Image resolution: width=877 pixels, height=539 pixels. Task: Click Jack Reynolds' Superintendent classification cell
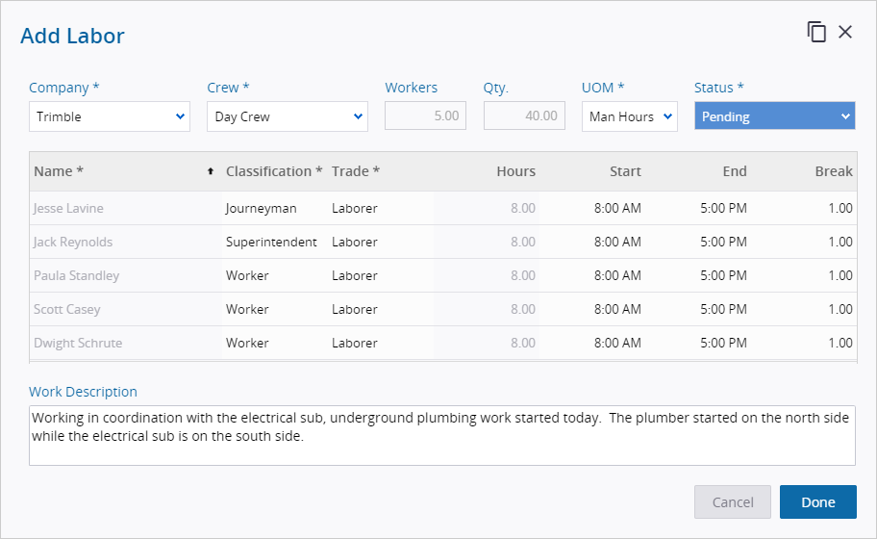pos(271,242)
